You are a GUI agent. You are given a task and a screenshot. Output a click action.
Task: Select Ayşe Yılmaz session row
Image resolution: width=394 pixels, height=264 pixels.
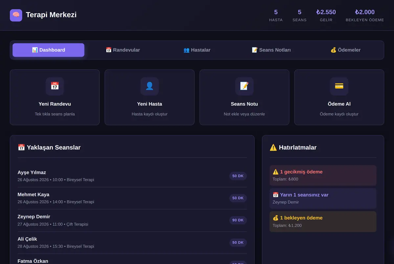(132, 176)
